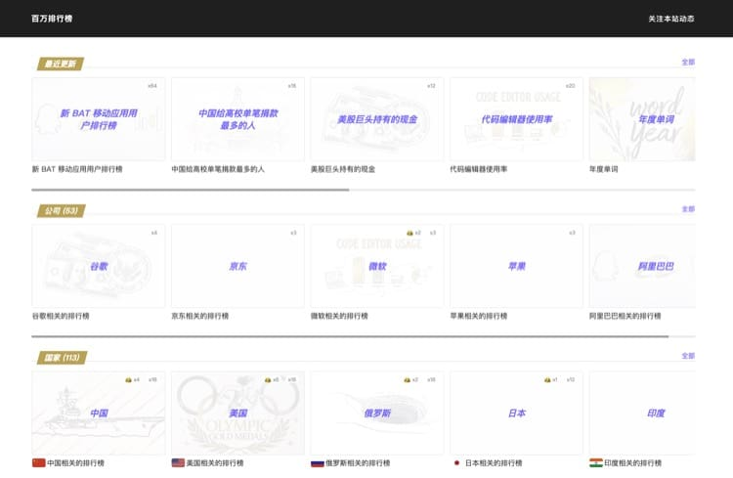Click caption 谷歌相关的排行榜

tap(61, 316)
